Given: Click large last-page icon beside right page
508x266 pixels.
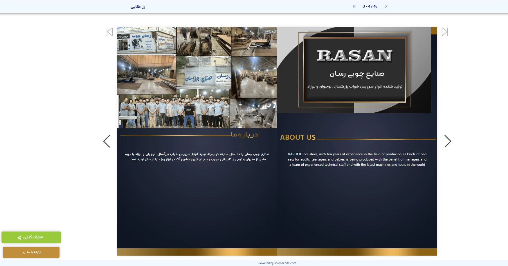Looking at the screenshot, I should tap(444, 32).
